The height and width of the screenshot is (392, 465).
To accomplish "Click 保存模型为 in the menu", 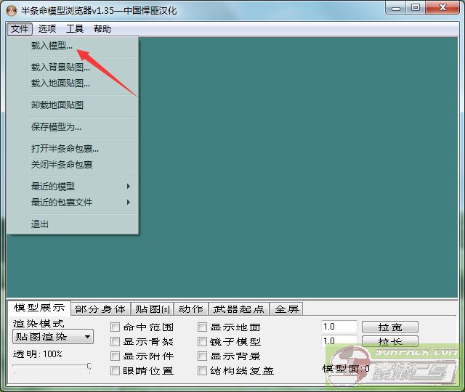I will [x=56, y=127].
